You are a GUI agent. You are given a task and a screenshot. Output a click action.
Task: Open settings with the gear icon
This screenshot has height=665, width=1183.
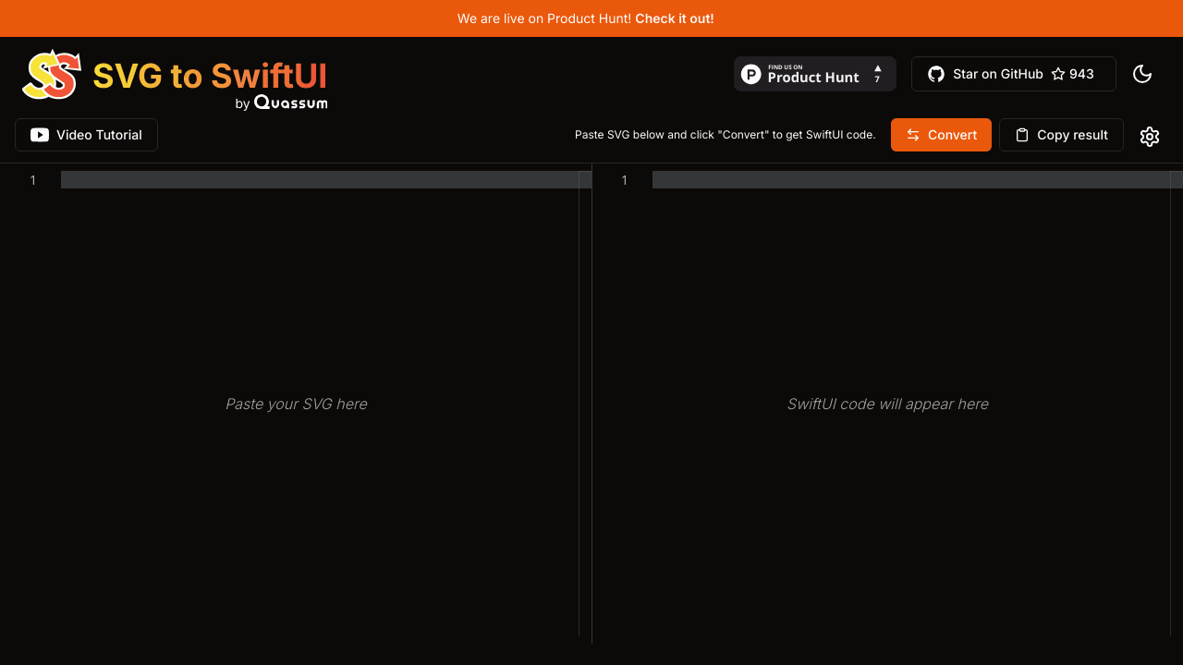[x=1149, y=136]
